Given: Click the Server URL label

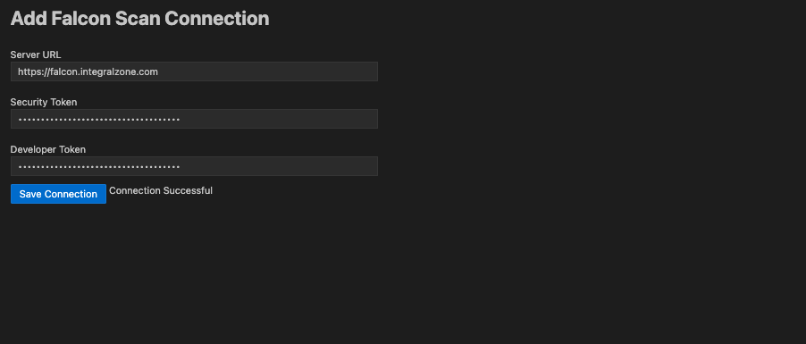Looking at the screenshot, I should pyautogui.click(x=36, y=55).
